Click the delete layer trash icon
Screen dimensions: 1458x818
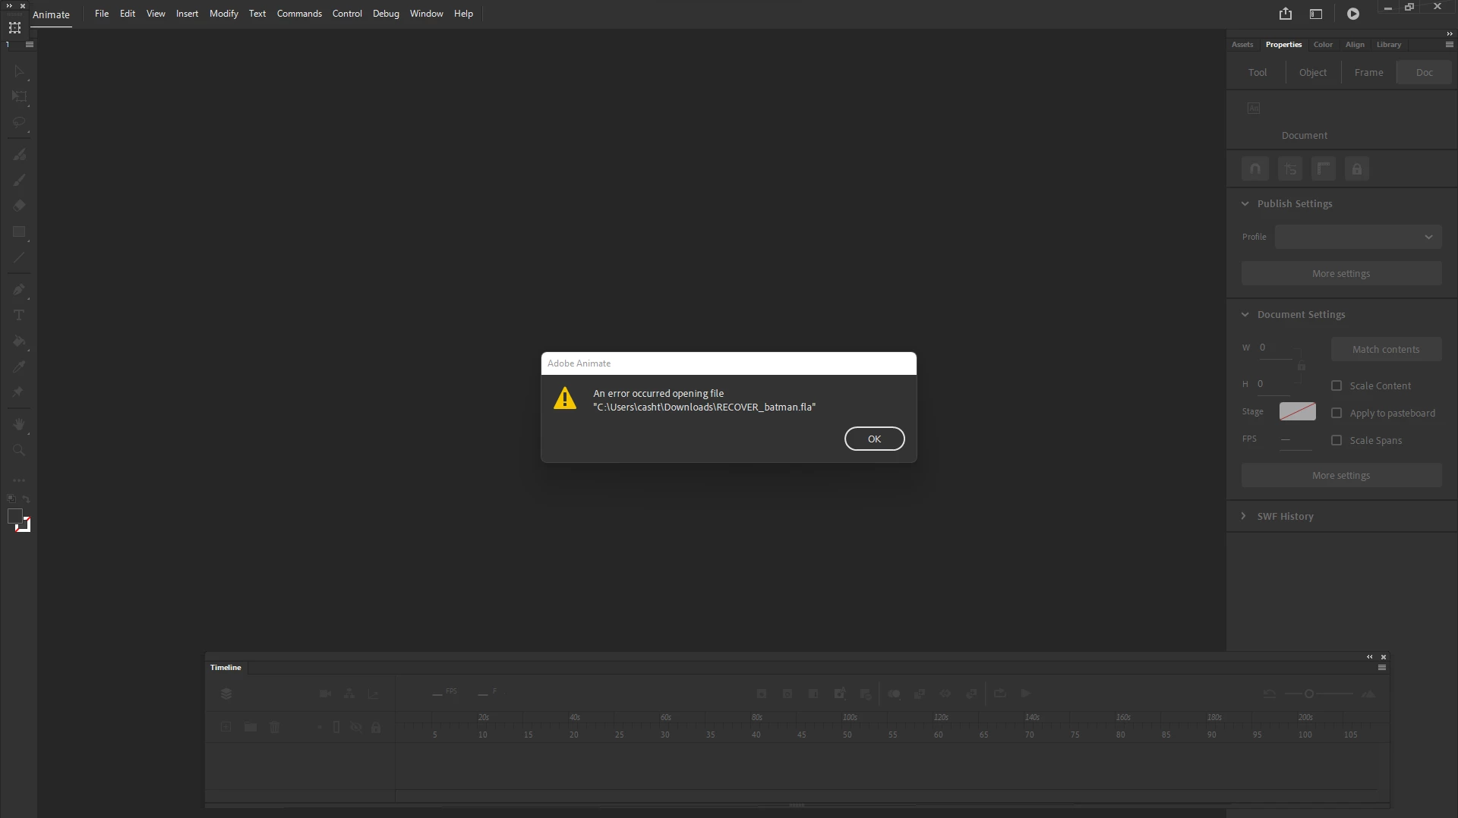pos(275,727)
